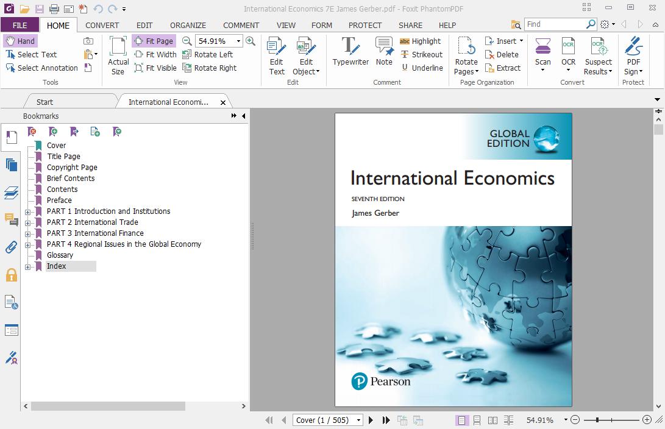Click the Find search magnifier icon

point(591,24)
